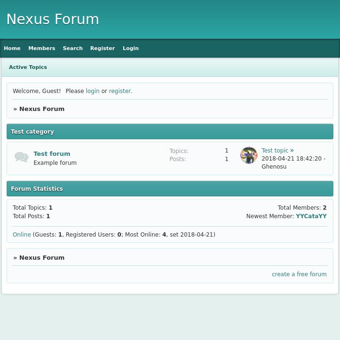
Task: Click the Online users link
Action: (x=22, y=235)
